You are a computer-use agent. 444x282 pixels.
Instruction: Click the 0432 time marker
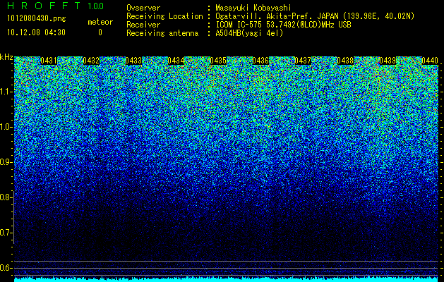click(x=91, y=61)
